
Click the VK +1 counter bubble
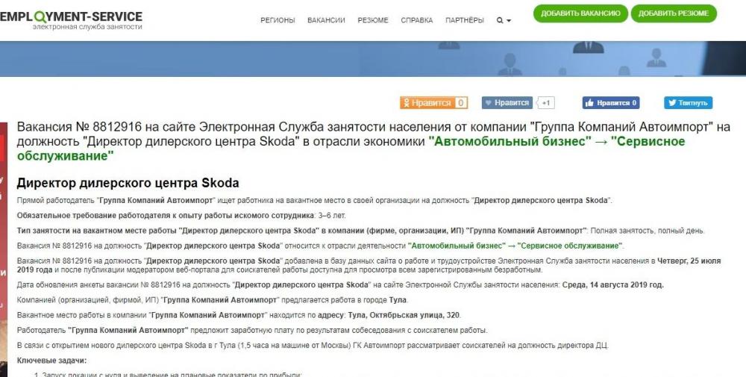(546, 103)
